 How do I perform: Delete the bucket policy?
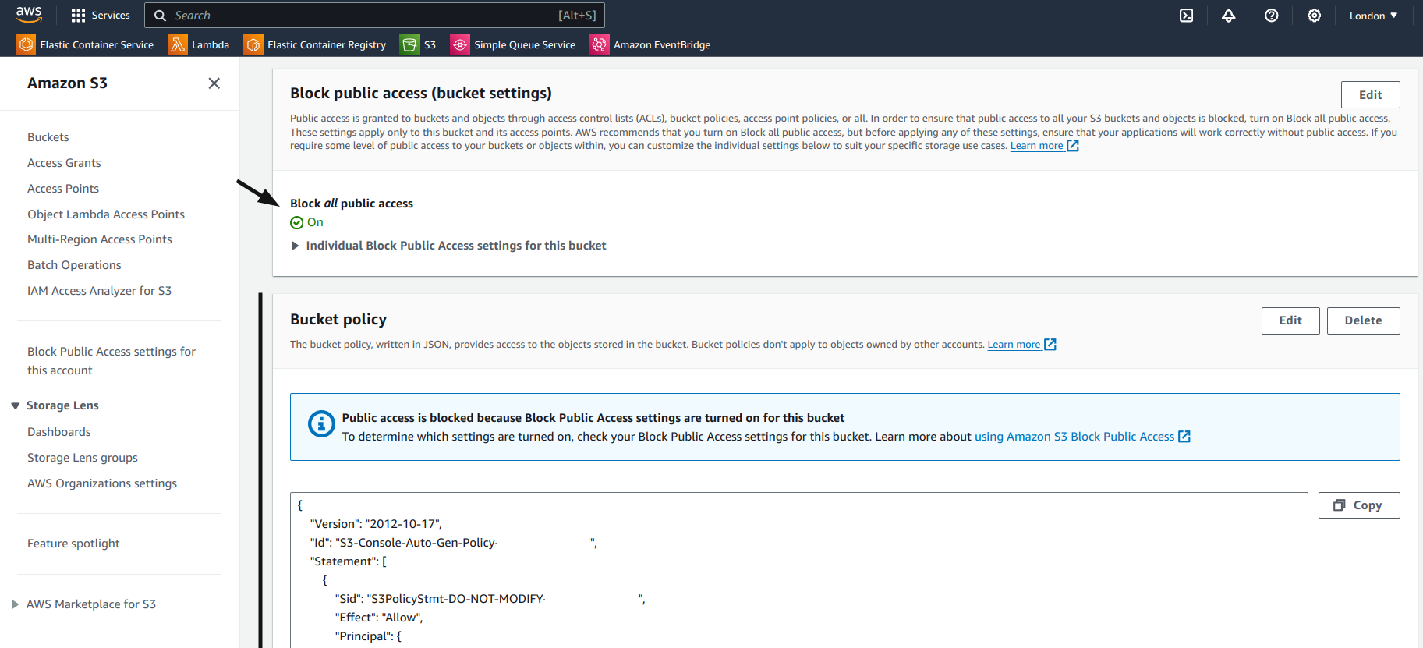click(x=1363, y=320)
